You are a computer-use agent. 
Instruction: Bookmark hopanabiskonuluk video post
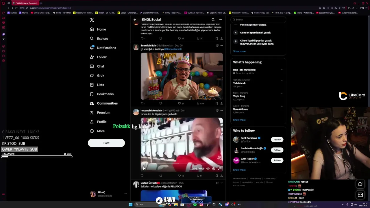point(217,176)
